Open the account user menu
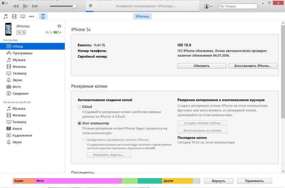This screenshot has height=188, width=285. point(208,6)
